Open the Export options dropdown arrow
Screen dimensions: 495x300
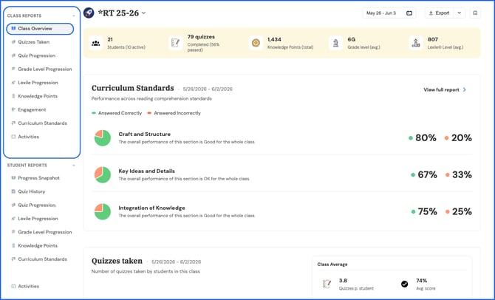pyautogui.click(x=460, y=13)
